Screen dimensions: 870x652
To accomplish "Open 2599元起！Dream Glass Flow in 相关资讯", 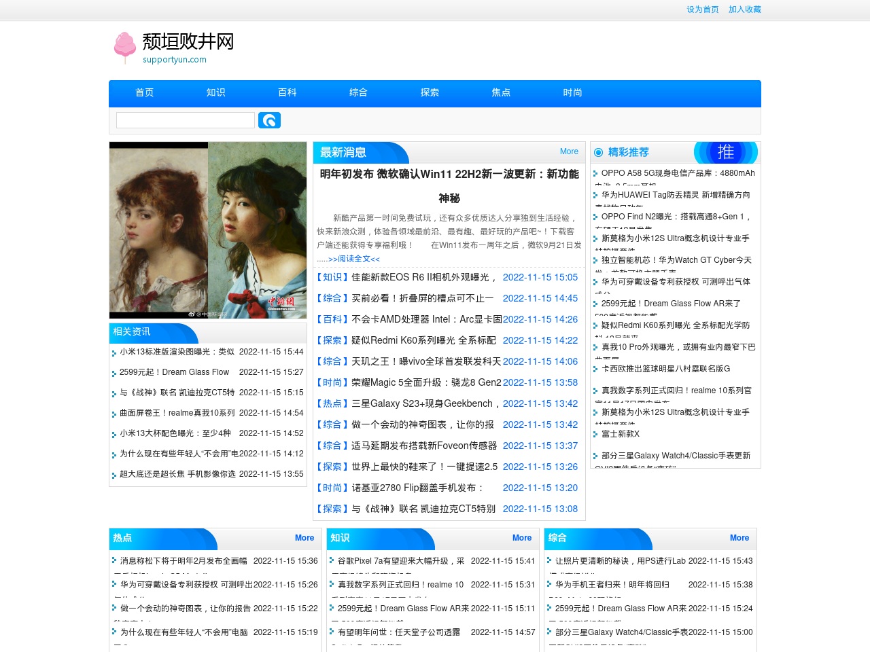I will coord(175,372).
